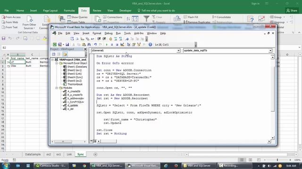Toggle bookmark with the blue flag icon
Viewport: 302px width, 169px height.
pyautogui.click(x=127, y=38)
